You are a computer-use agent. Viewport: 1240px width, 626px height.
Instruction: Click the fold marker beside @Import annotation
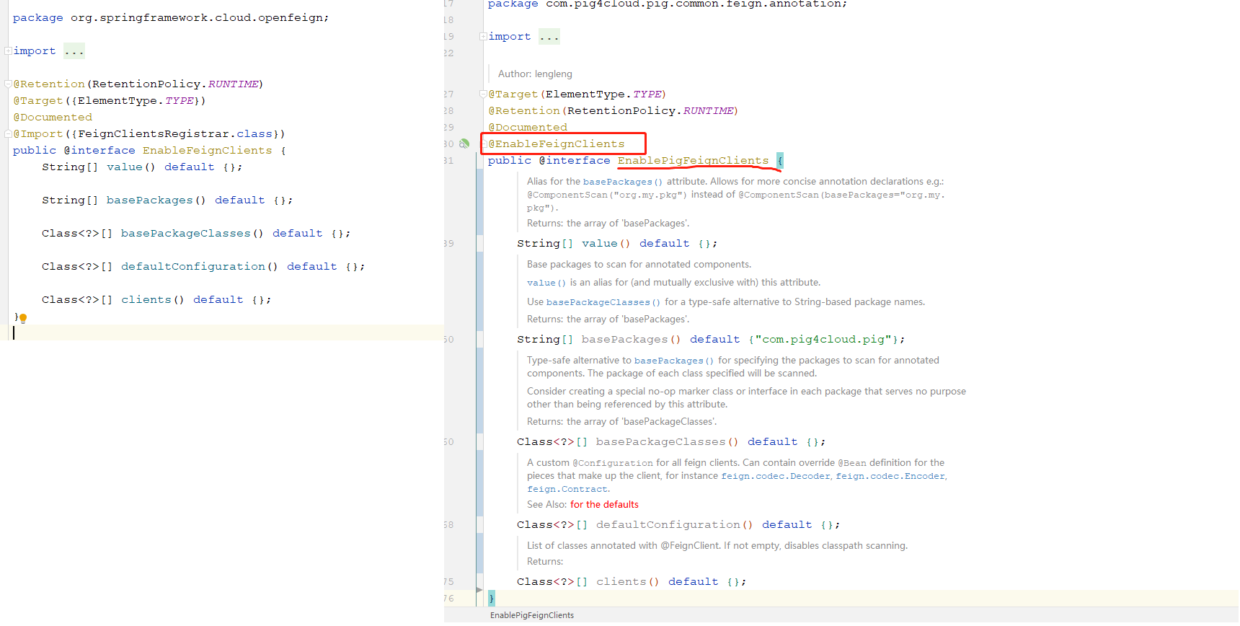pos(8,133)
